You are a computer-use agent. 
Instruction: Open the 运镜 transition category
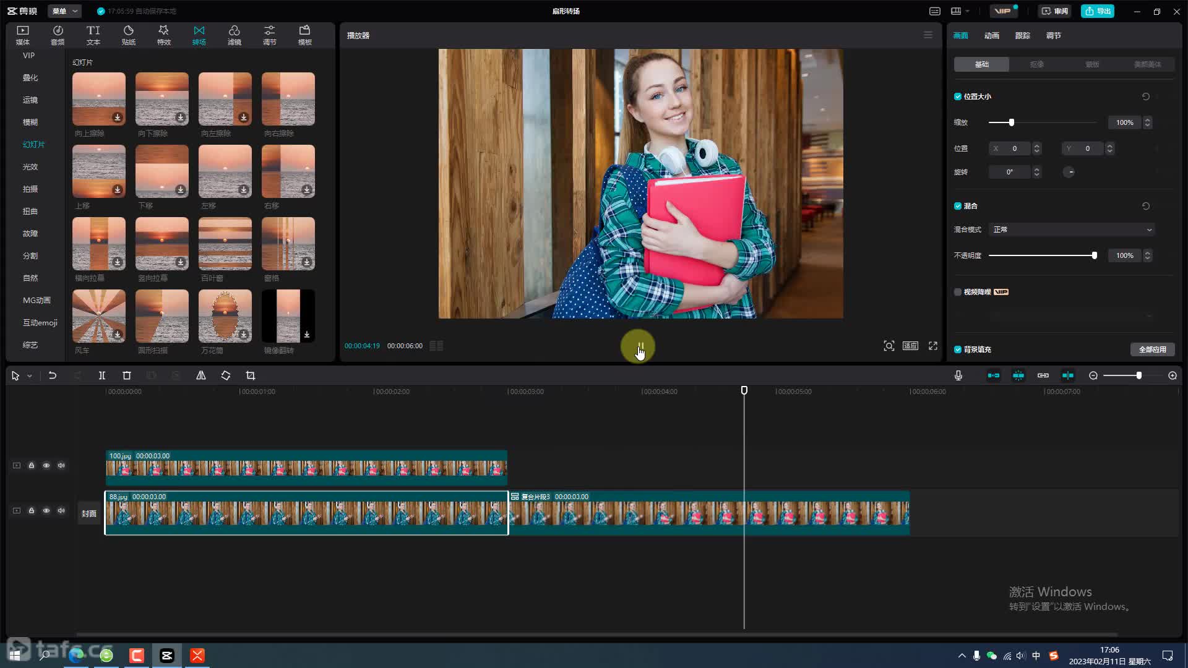30,100
